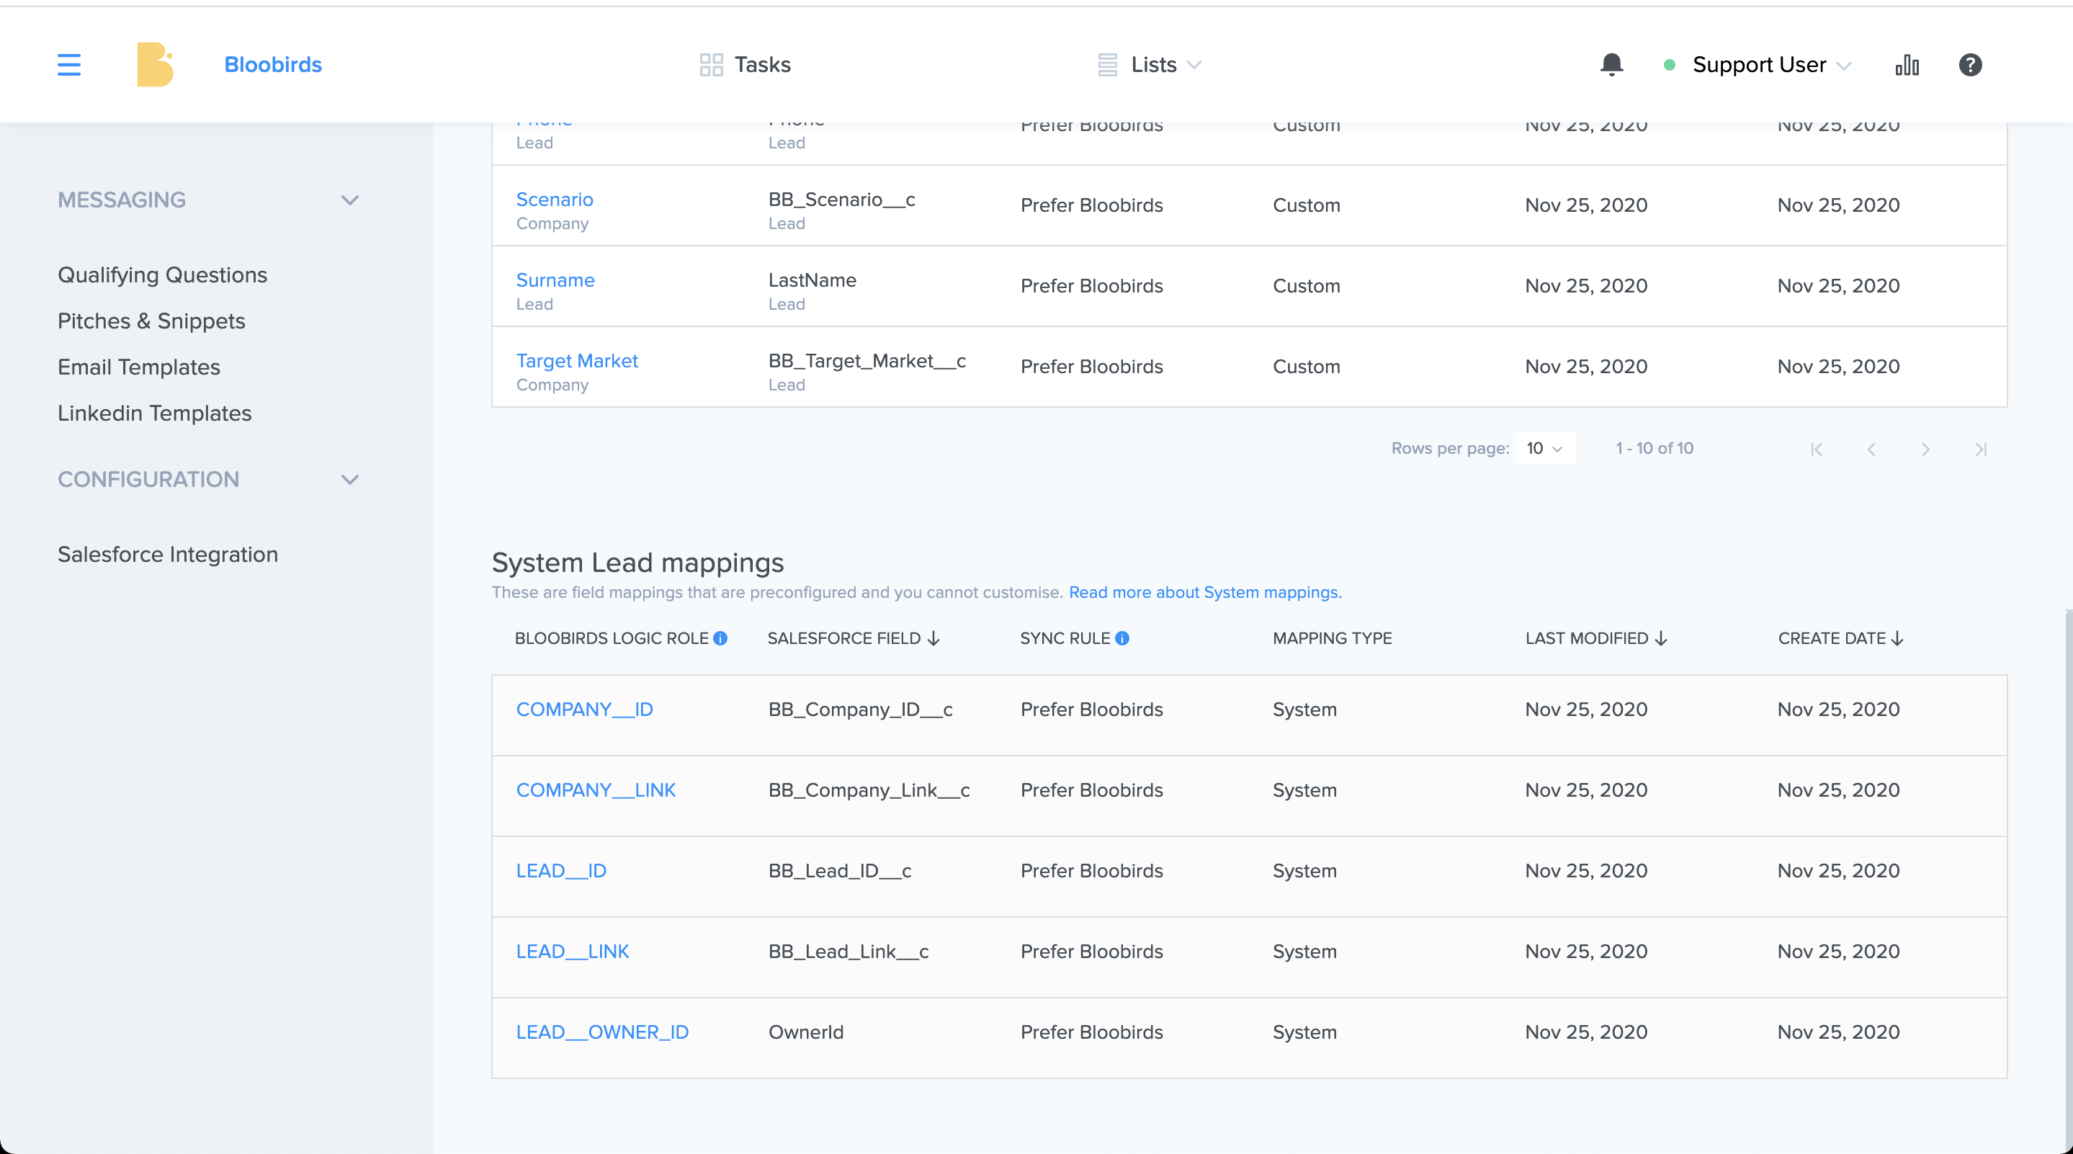Open Qualifying Questions in sidebar
2073x1154 pixels.
click(162, 274)
